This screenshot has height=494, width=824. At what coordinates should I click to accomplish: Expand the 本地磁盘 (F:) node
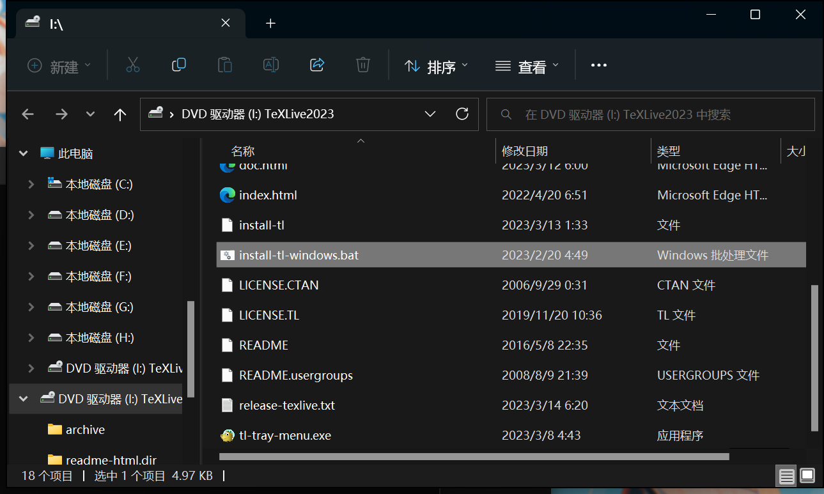point(31,276)
